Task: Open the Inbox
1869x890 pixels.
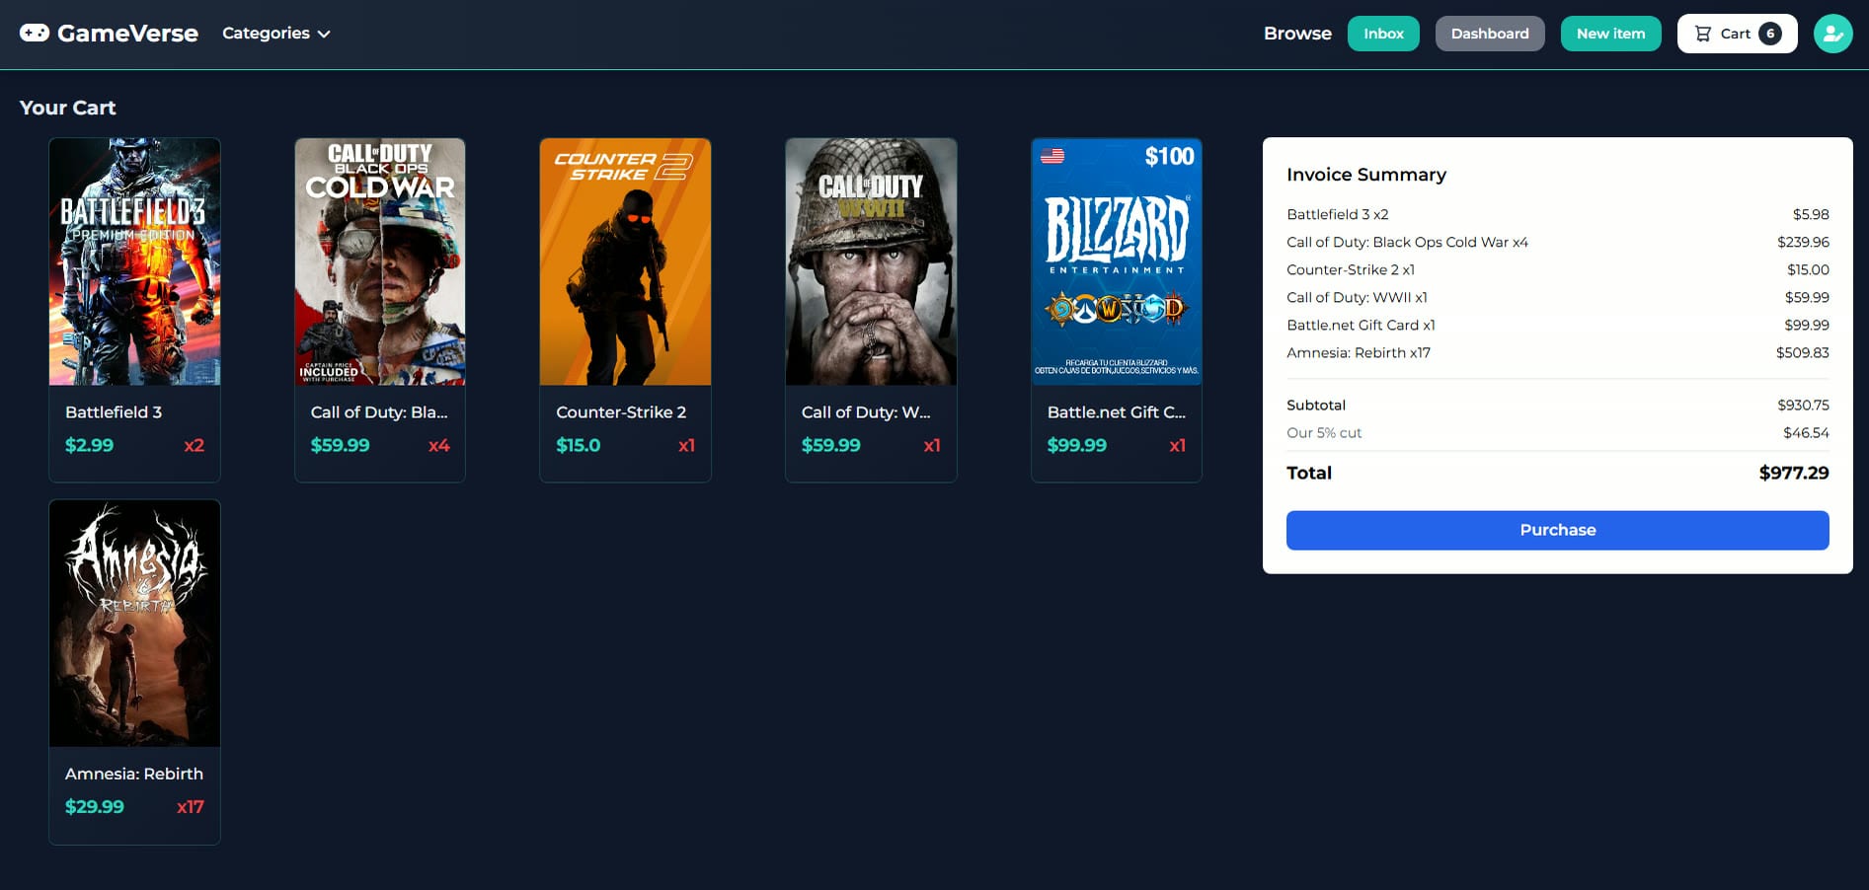Action: coord(1383,34)
